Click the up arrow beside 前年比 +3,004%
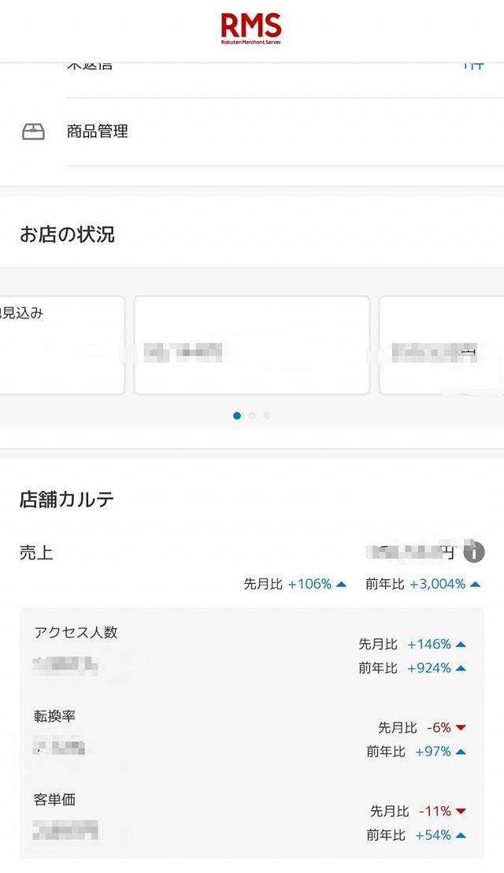This screenshot has width=504, height=873. tap(475, 584)
